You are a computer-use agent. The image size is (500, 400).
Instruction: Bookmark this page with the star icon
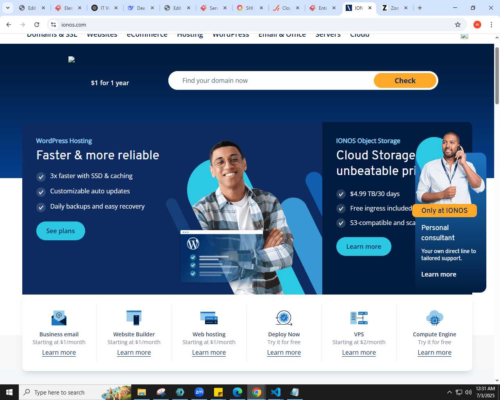[x=458, y=25]
